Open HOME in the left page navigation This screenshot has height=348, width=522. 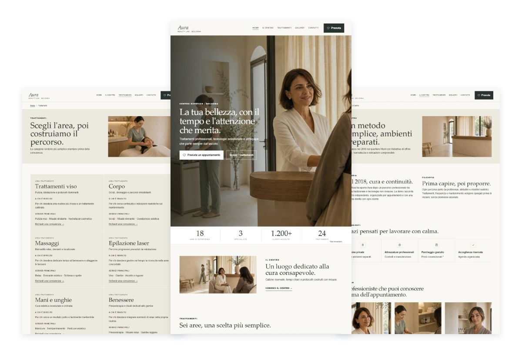click(x=99, y=95)
